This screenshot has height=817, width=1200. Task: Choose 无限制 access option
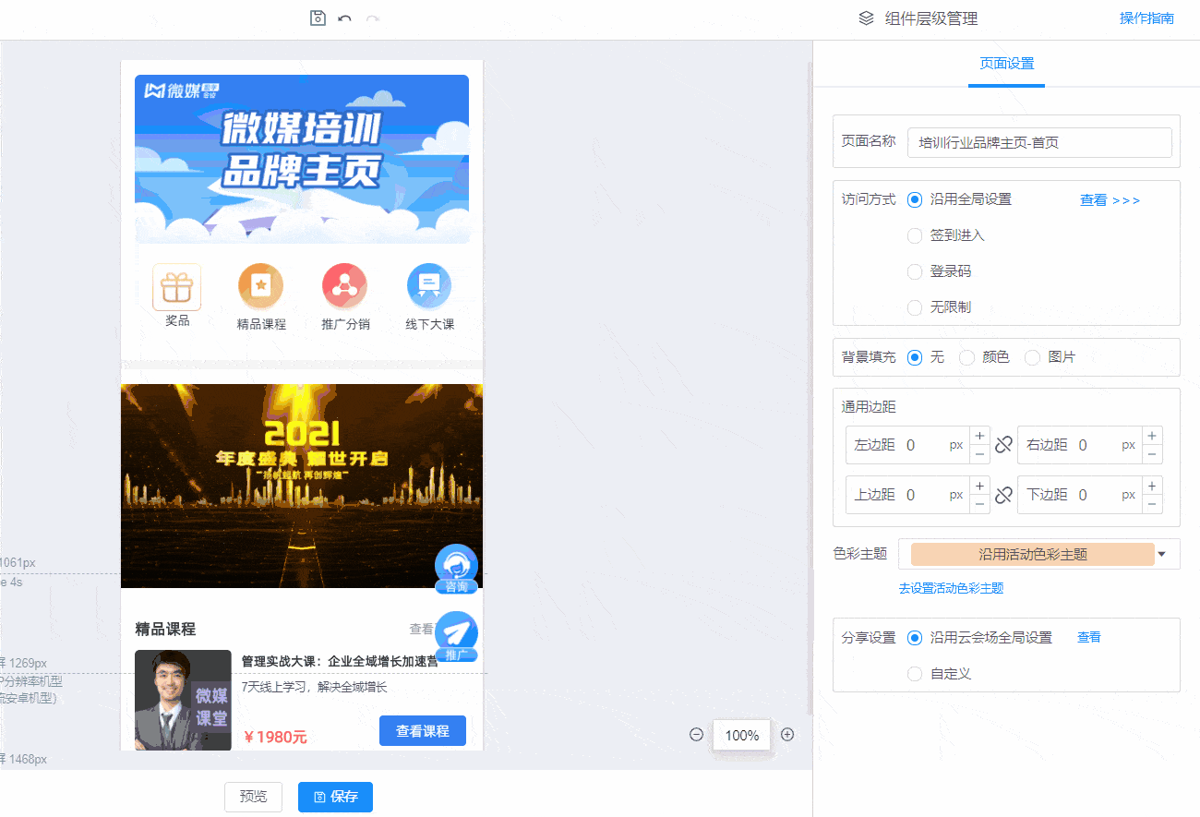point(915,307)
